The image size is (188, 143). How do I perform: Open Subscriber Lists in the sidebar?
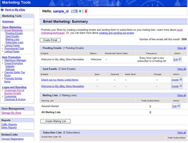(x=14, y=42)
